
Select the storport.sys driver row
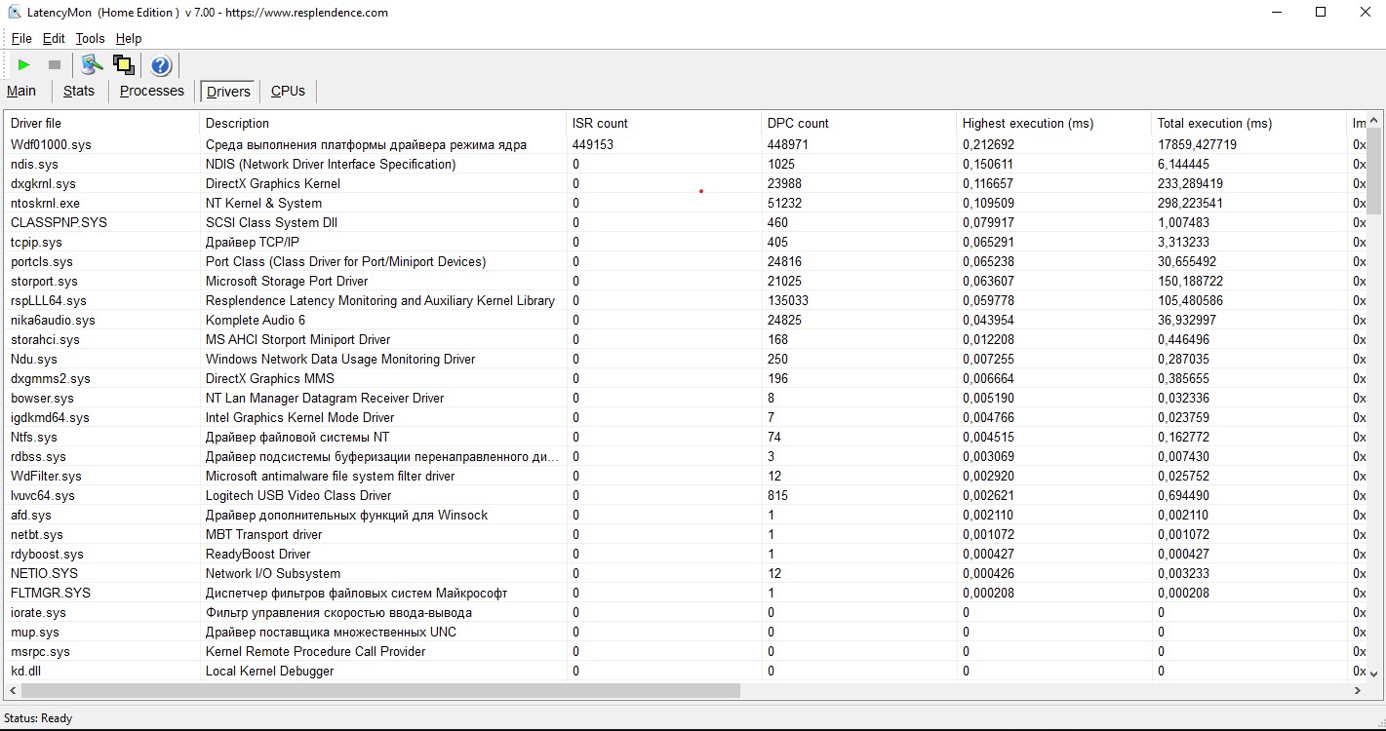tap(686, 281)
